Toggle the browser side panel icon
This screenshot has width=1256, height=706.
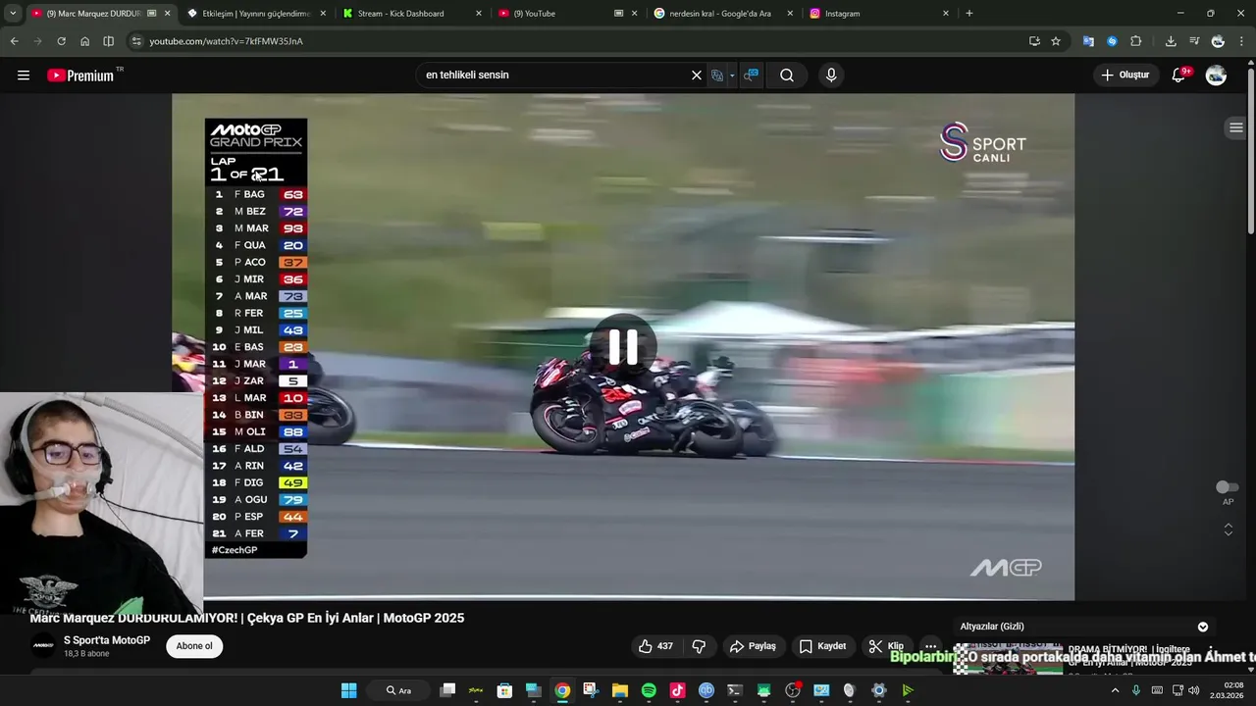(108, 41)
